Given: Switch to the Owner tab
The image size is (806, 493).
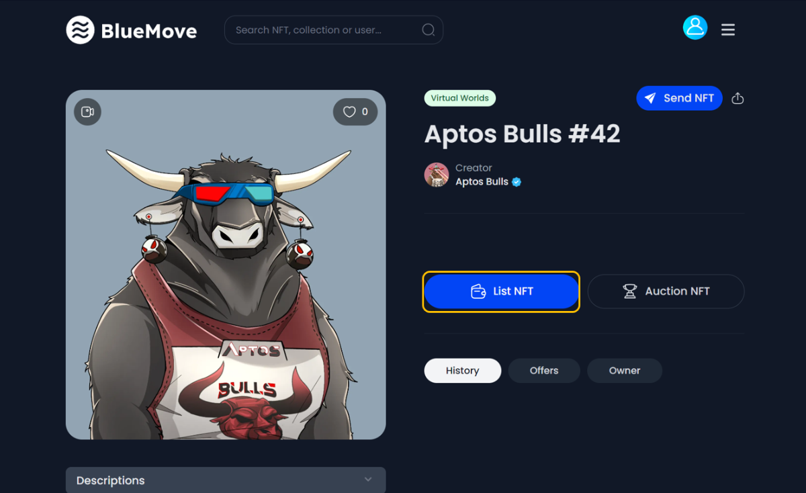Looking at the screenshot, I should [625, 371].
